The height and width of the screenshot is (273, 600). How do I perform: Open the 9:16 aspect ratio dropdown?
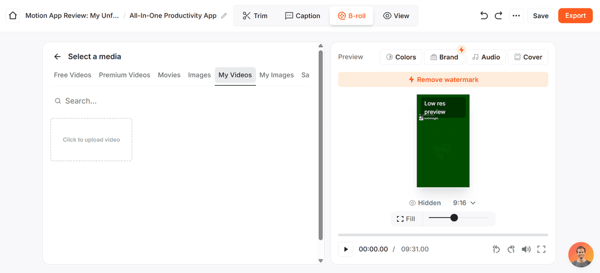tap(465, 203)
